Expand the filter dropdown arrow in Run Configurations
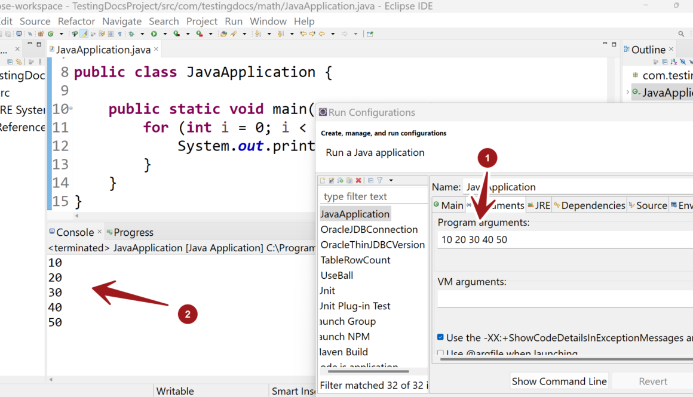693x397 pixels. (x=391, y=180)
